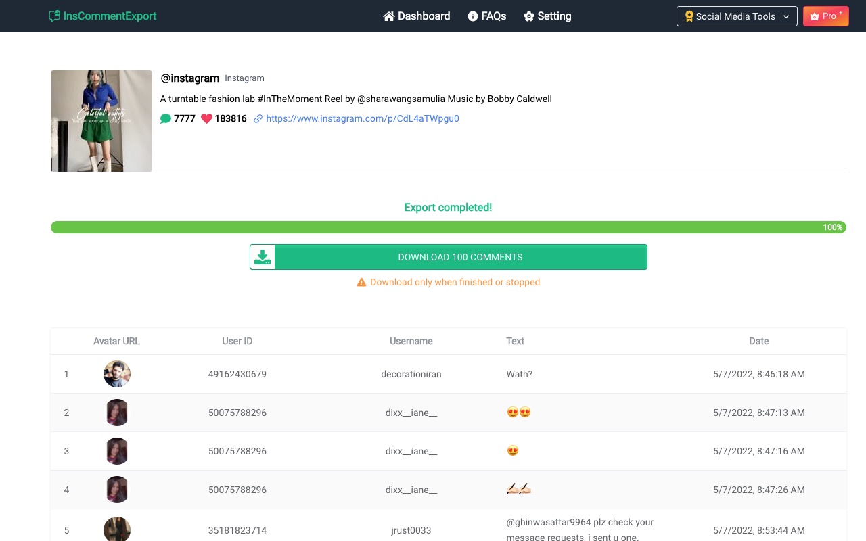Click the Username column header

pyautogui.click(x=411, y=341)
